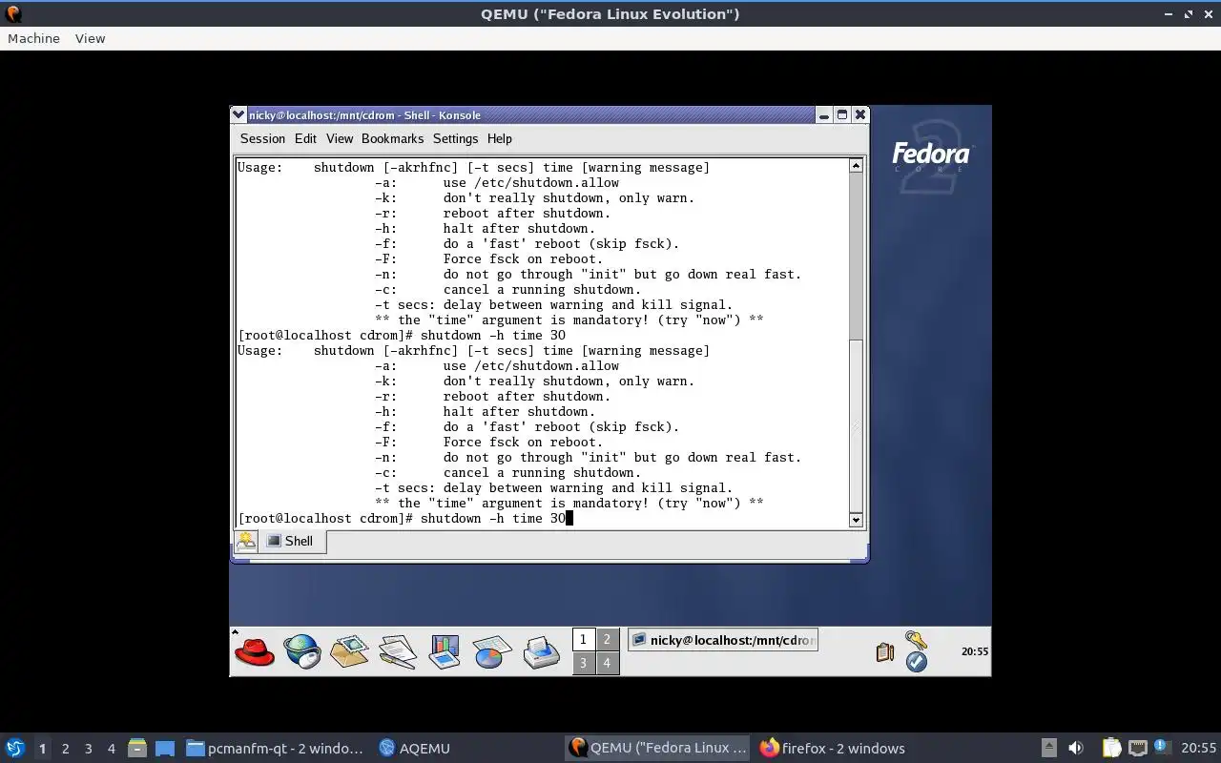Open Konsole Settings menu
The width and height of the screenshot is (1221, 763).
(x=455, y=138)
